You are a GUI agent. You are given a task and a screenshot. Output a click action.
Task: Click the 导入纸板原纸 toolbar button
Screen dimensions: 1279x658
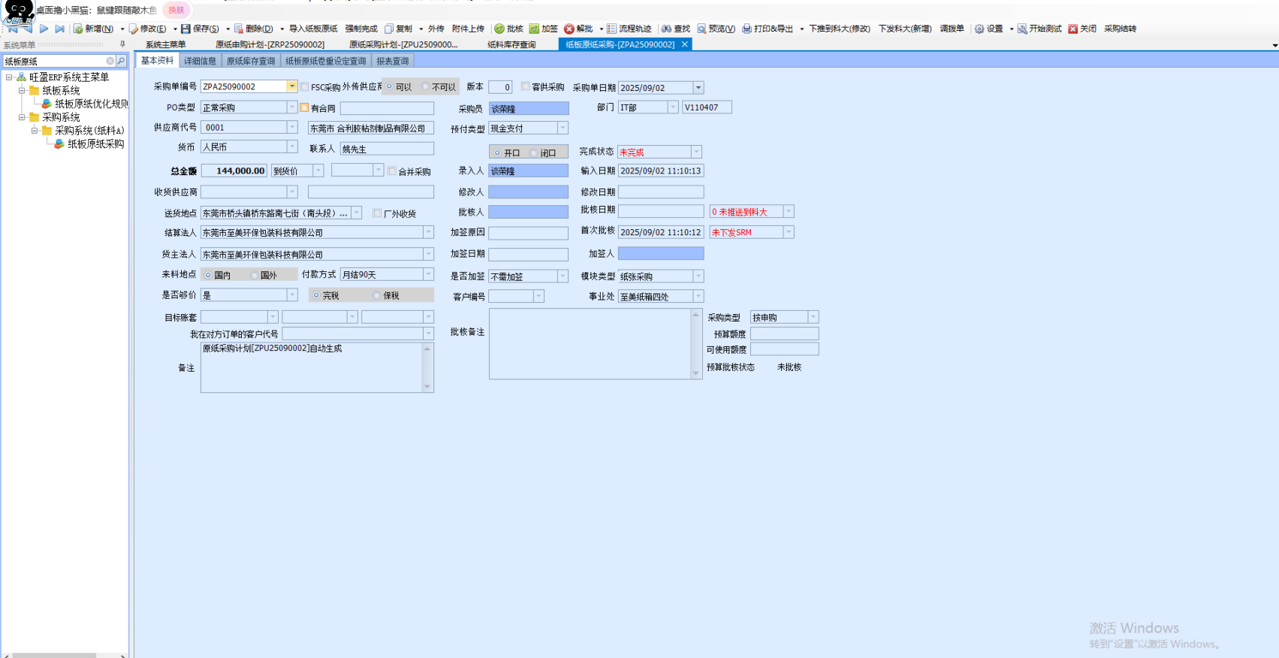point(313,29)
